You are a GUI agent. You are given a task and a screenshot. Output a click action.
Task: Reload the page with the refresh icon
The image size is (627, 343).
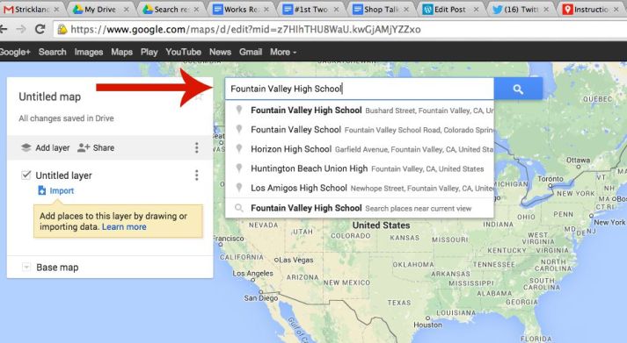click(x=40, y=29)
